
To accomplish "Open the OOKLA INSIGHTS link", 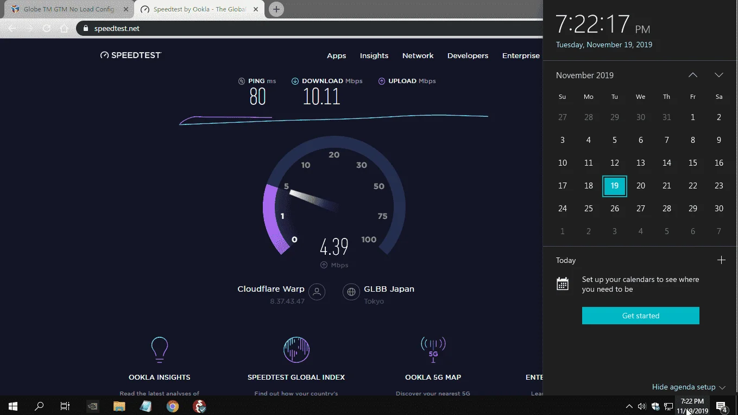I will pos(159,377).
